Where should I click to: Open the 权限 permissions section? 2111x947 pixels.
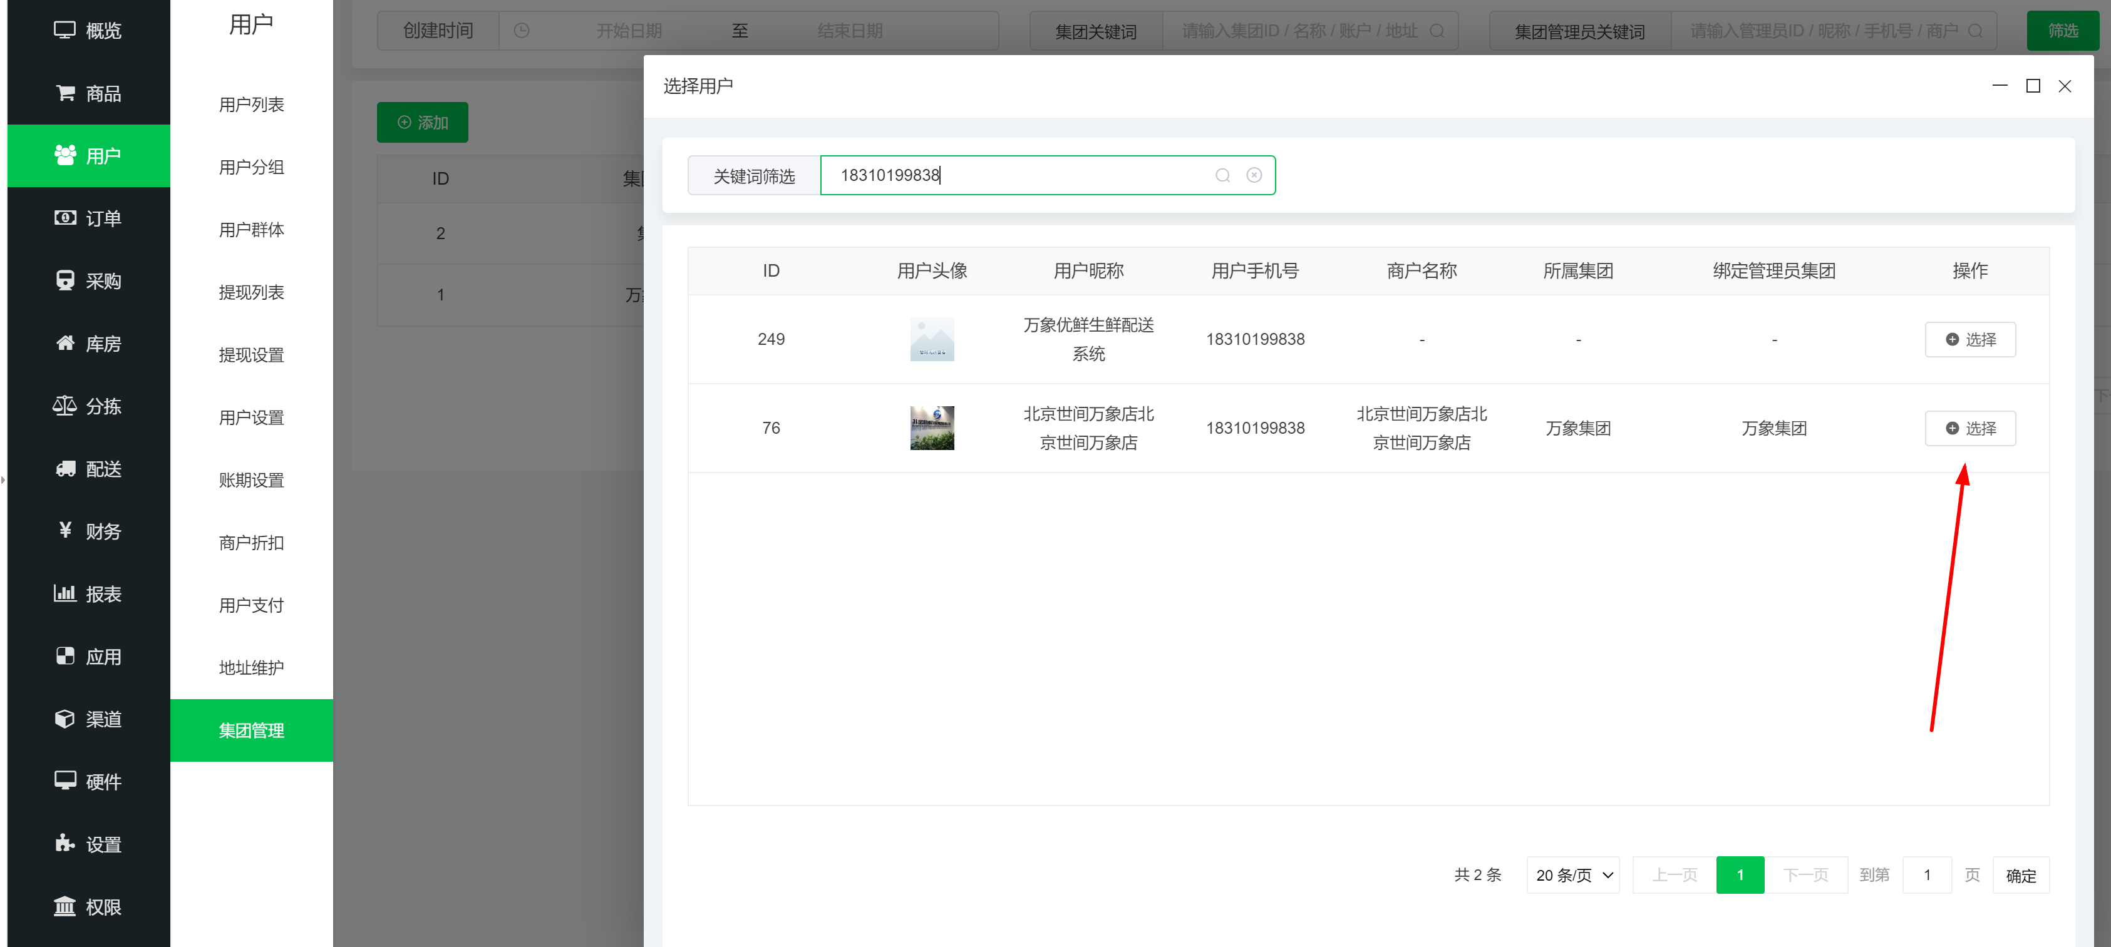(88, 907)
